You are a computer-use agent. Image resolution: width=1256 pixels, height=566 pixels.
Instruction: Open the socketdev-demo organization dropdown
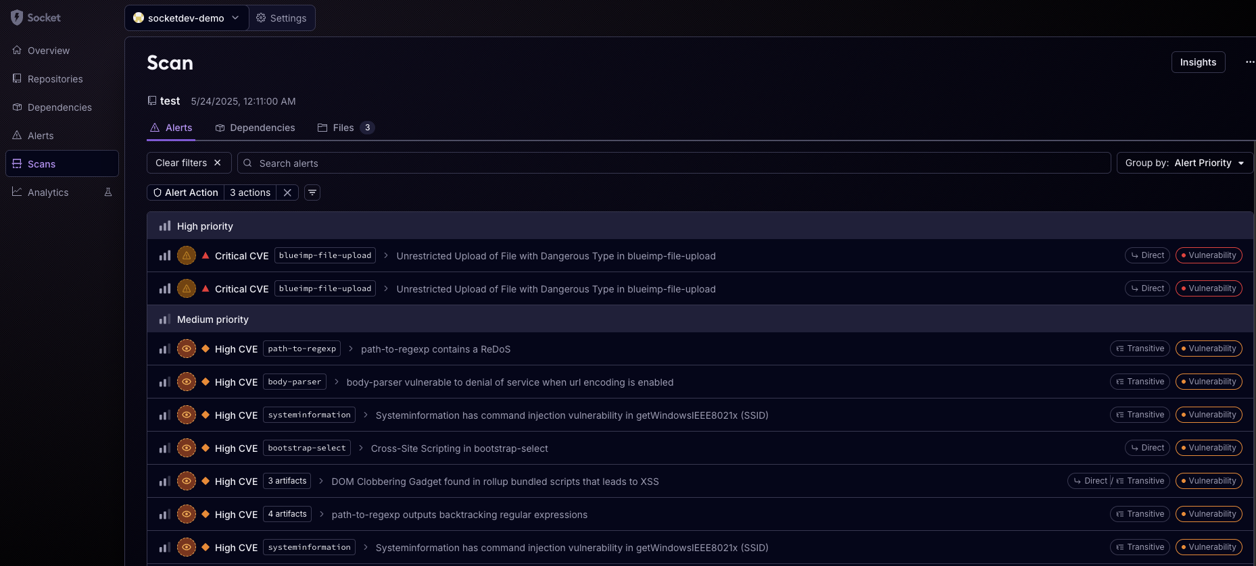pyautogui.click(x=187, y=18)
